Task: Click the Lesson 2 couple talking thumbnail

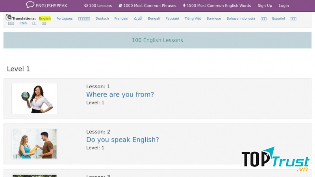Action: click(35, 144)
